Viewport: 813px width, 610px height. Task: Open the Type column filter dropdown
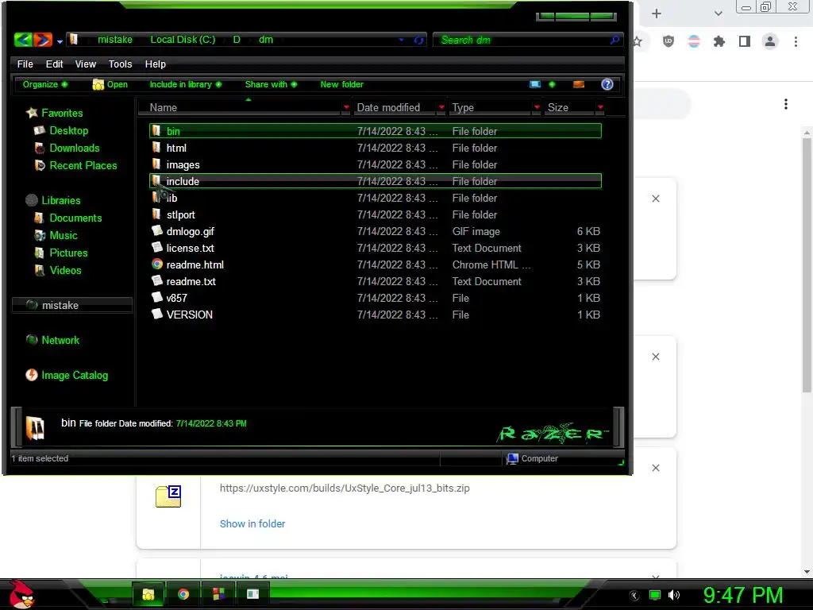537,107
